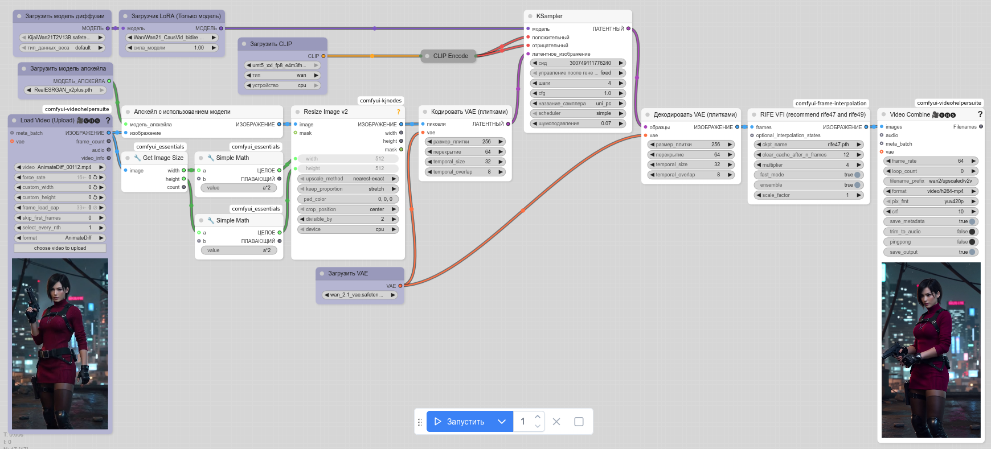Edit value a*2 in the upper Simple Math

tap(239, 188)
